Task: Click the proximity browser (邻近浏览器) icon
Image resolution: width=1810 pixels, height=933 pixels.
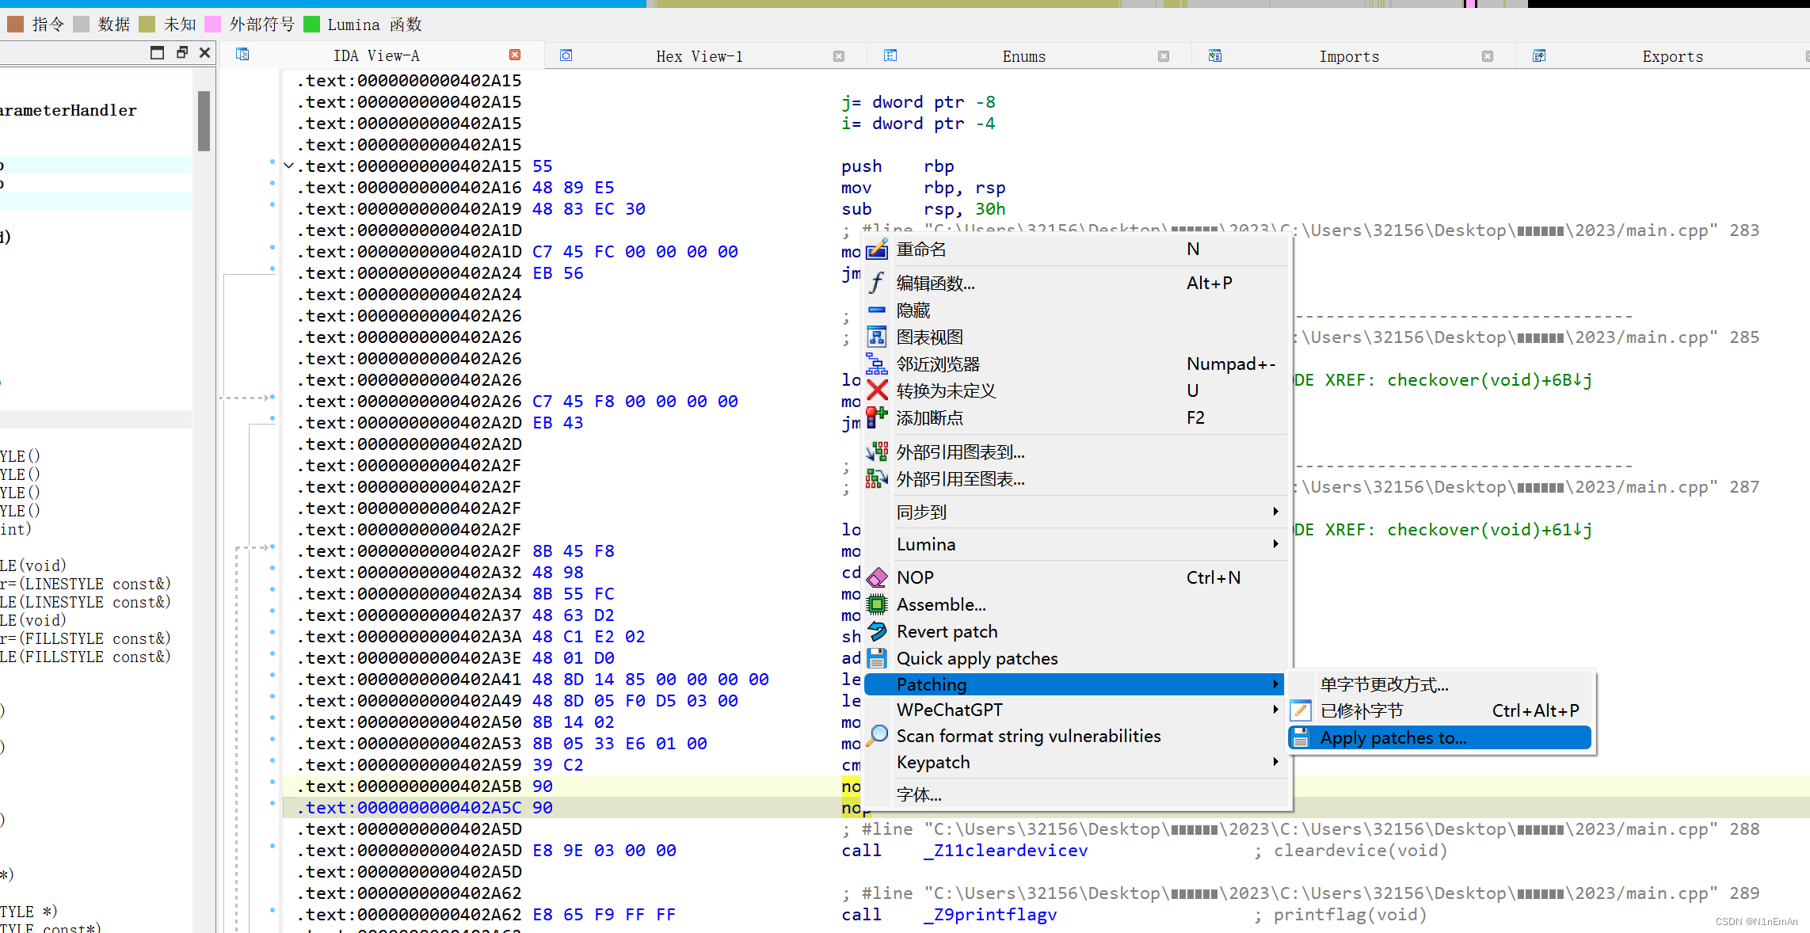Action: coord(877,364)
